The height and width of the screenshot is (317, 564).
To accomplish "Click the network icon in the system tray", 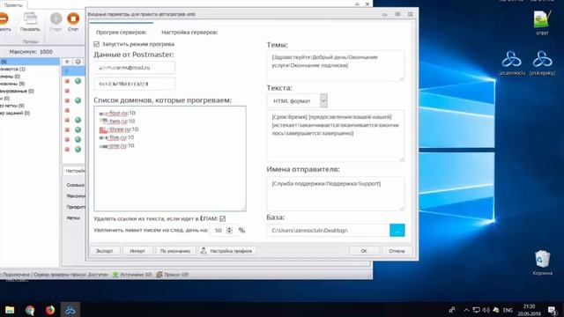I will (476, 310).
